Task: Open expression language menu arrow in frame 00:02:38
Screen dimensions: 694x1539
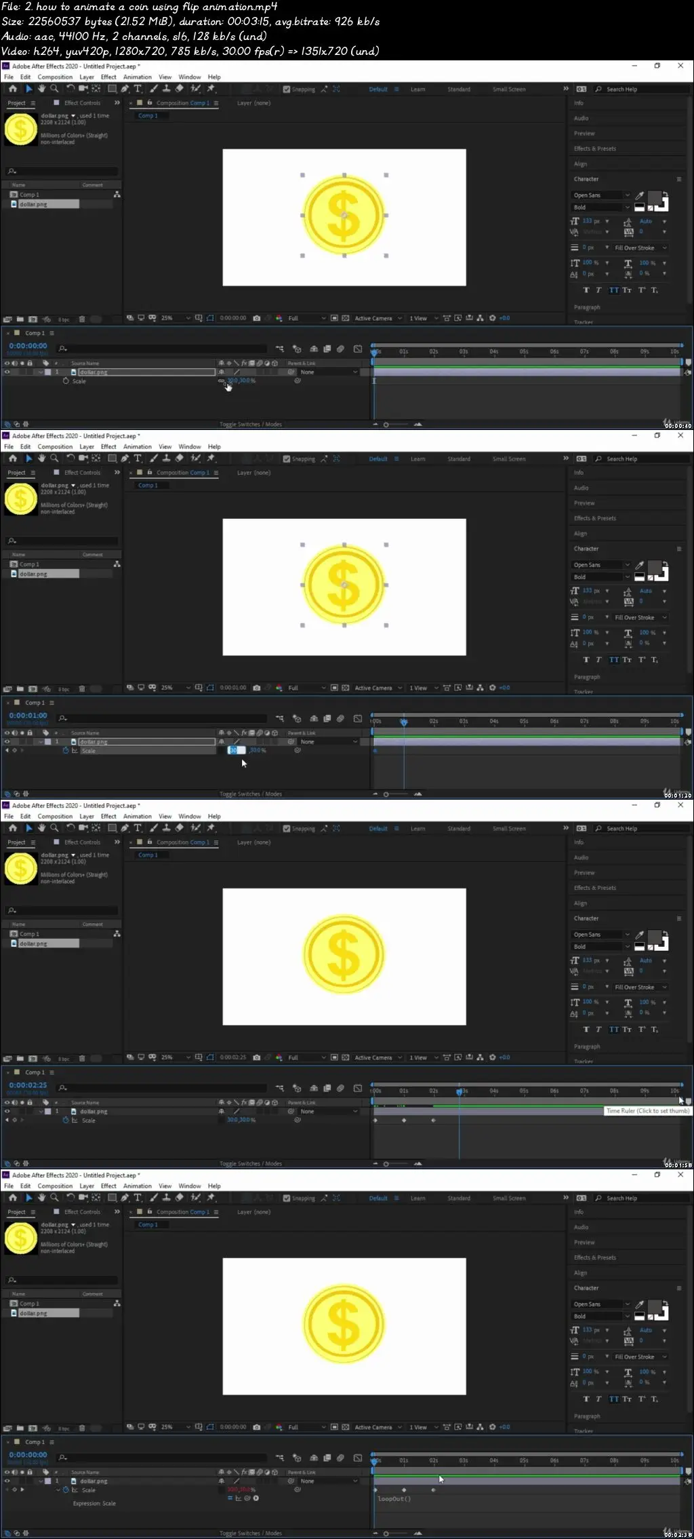Action: tap(256, 1498)
